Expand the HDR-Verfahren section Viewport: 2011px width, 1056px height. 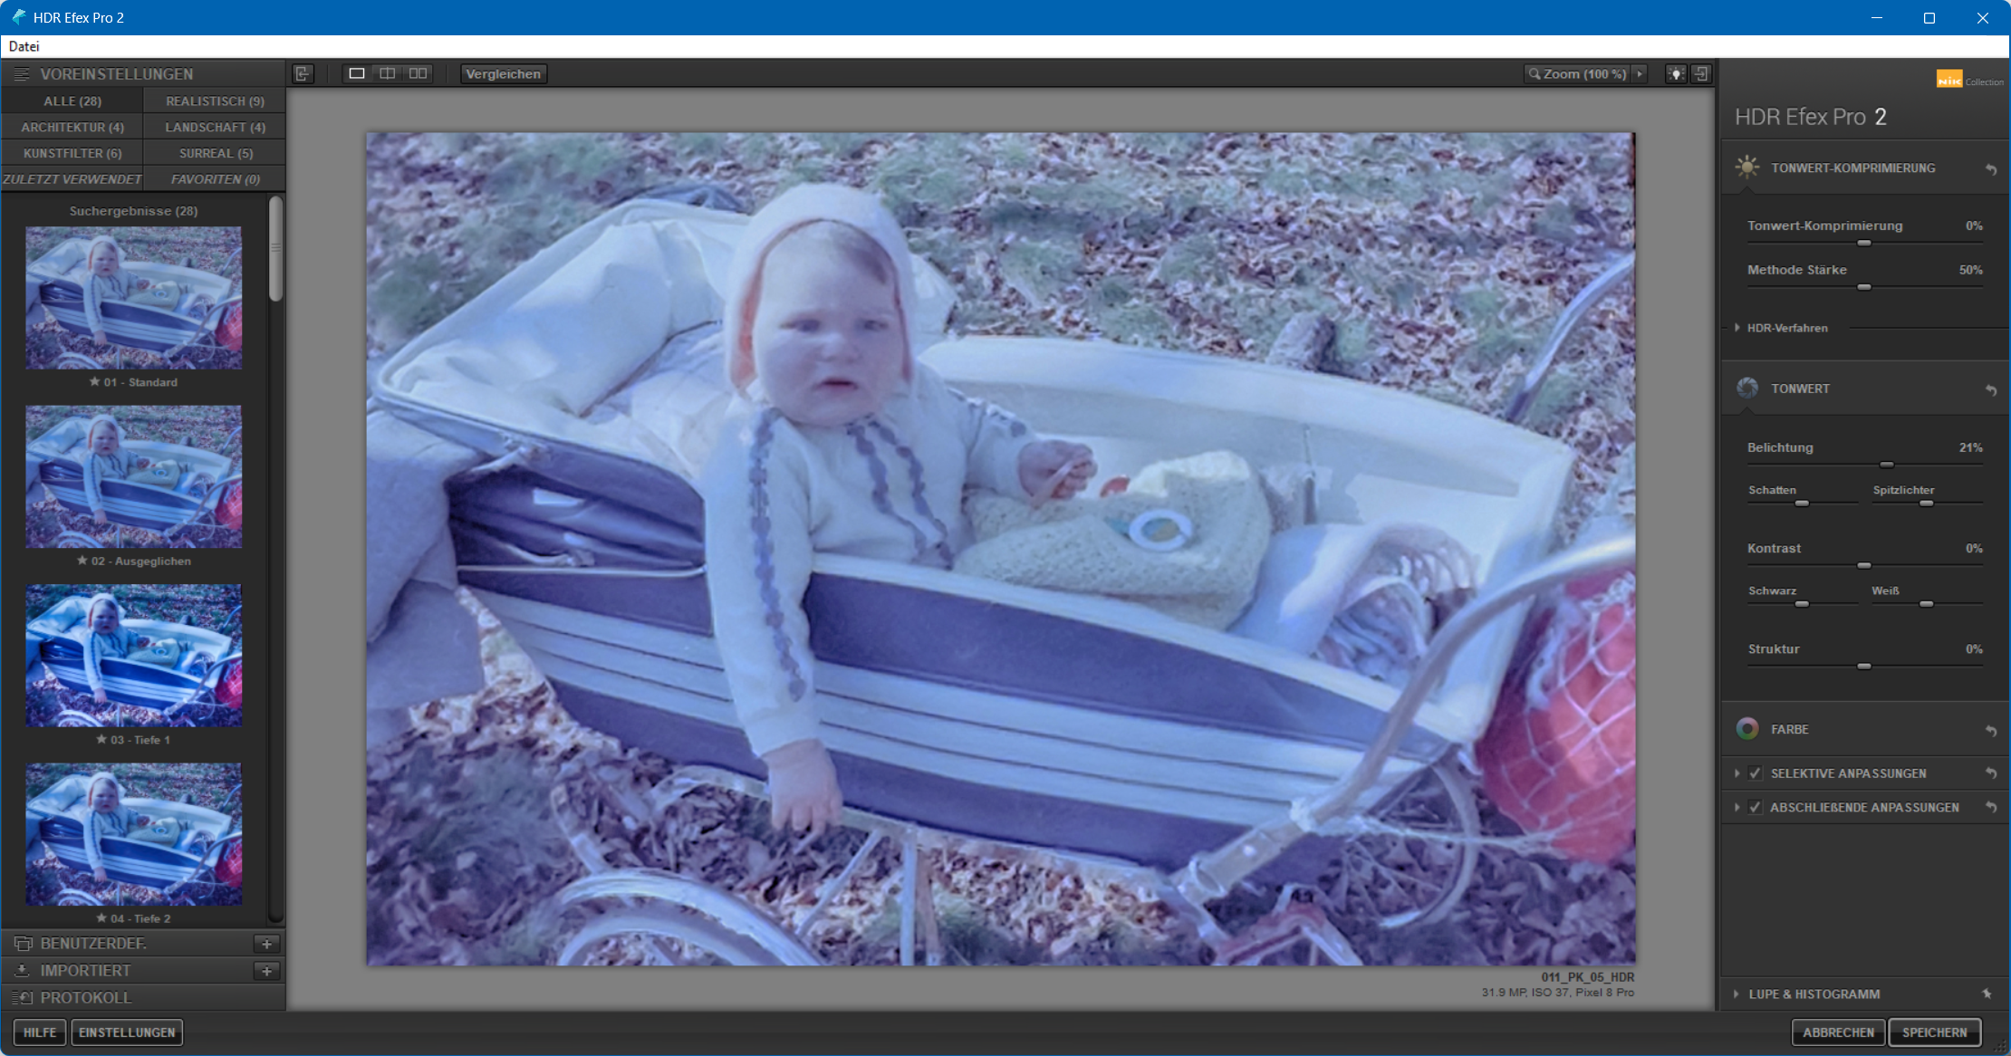1737,328
